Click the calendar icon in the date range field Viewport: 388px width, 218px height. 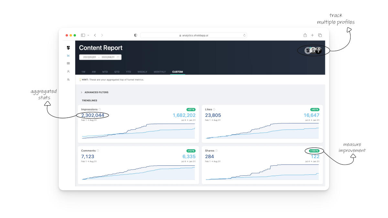pyautogui.click(x=118, y=57)
